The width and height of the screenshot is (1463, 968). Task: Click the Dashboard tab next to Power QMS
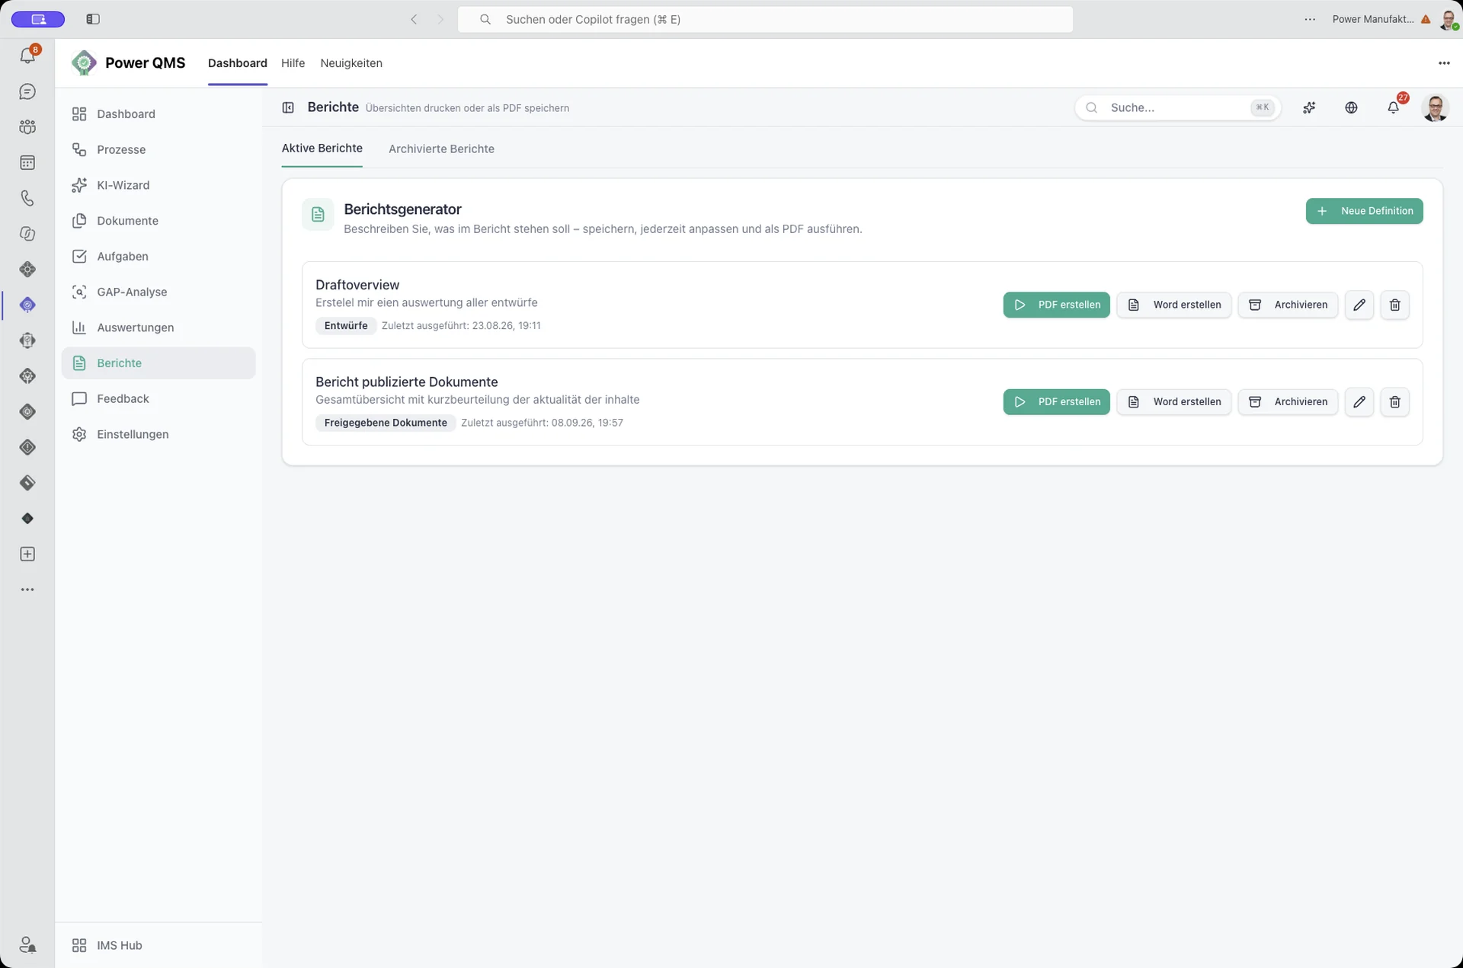(x=238, y=63)
